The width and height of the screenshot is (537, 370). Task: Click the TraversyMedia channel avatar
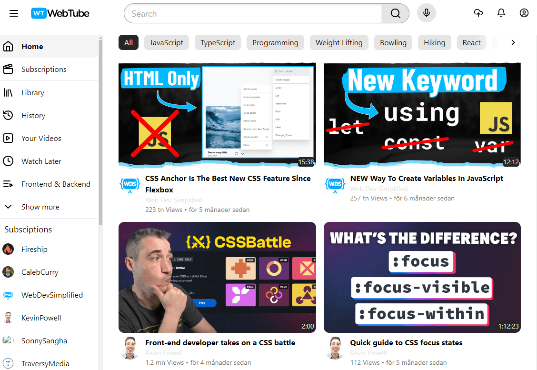(8, 363)
